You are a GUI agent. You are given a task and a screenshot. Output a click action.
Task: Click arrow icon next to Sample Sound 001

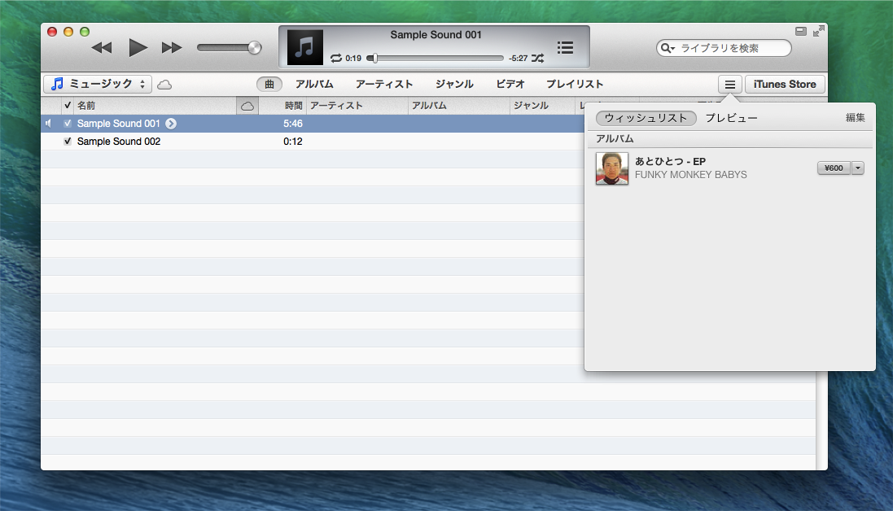point(171,124)
